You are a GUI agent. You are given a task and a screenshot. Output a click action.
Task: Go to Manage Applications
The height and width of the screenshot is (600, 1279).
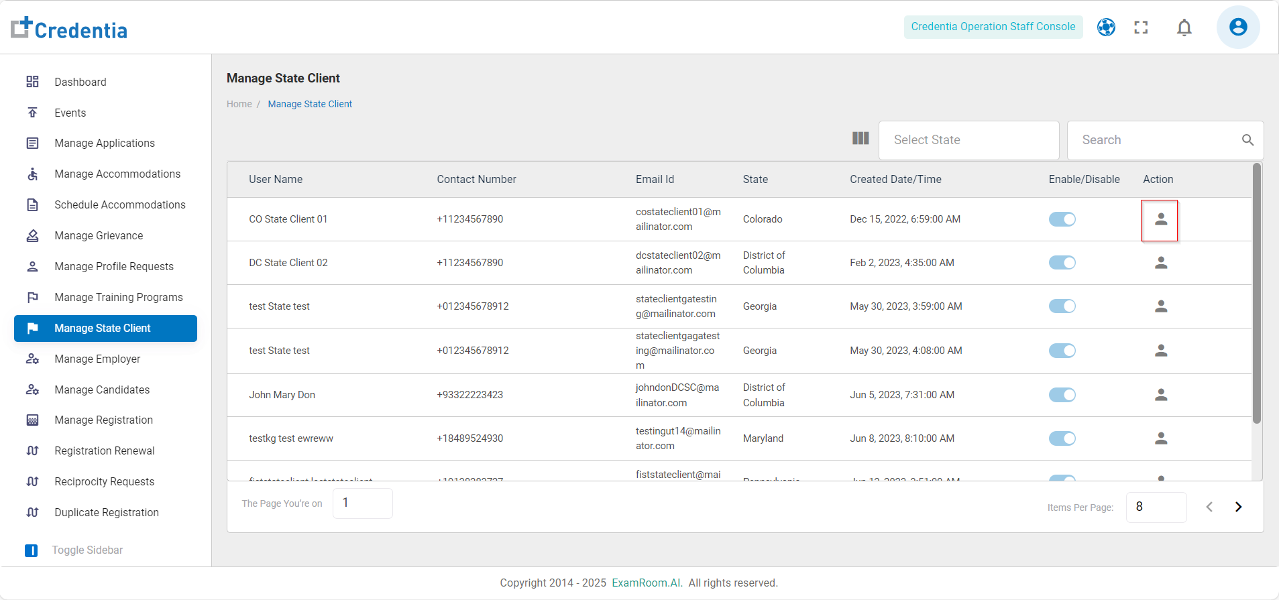point(105,143)
